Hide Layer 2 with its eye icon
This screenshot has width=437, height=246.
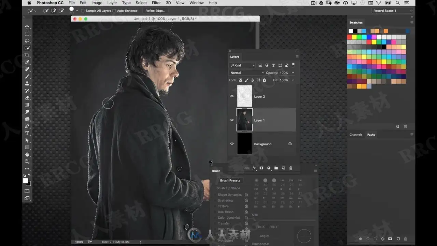232,96
